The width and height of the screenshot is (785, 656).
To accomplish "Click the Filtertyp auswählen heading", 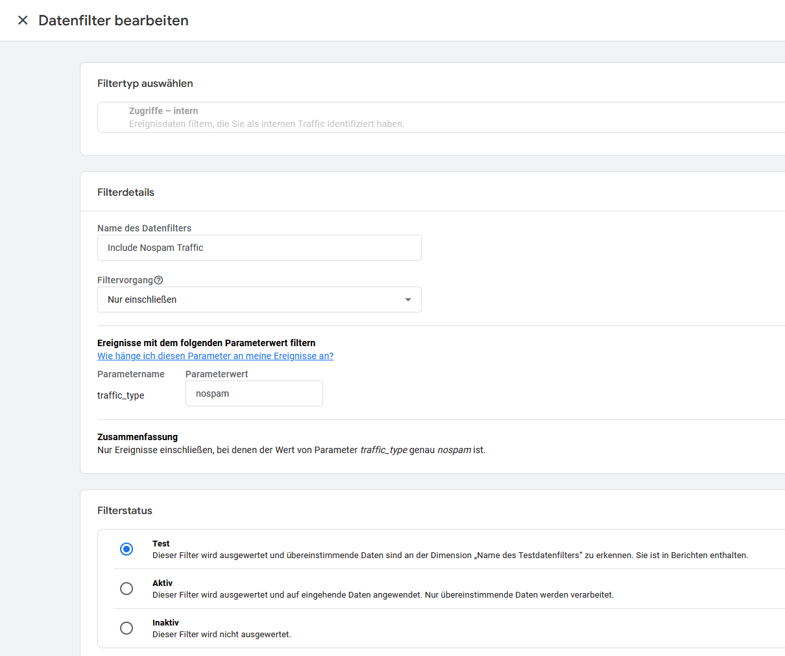I will click(145, 83).
